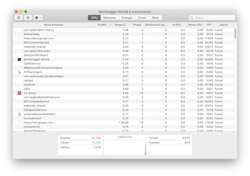Image resolution: width=250 pixels, height=176 pixels.
Task: Sort by Tempo C... column header
Action: (x=121, y=25)
